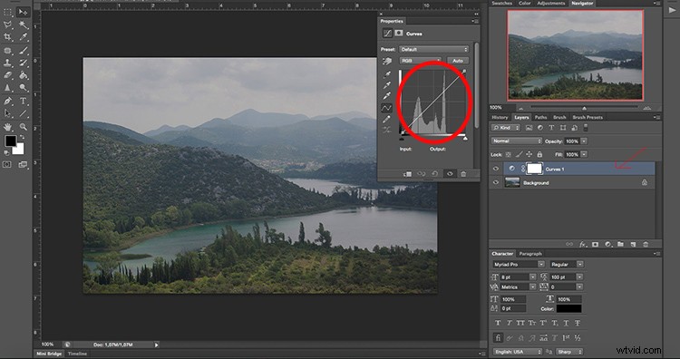Switch to the History tab
This screenshot has width=680, height=359.
(x=500, y=117)
